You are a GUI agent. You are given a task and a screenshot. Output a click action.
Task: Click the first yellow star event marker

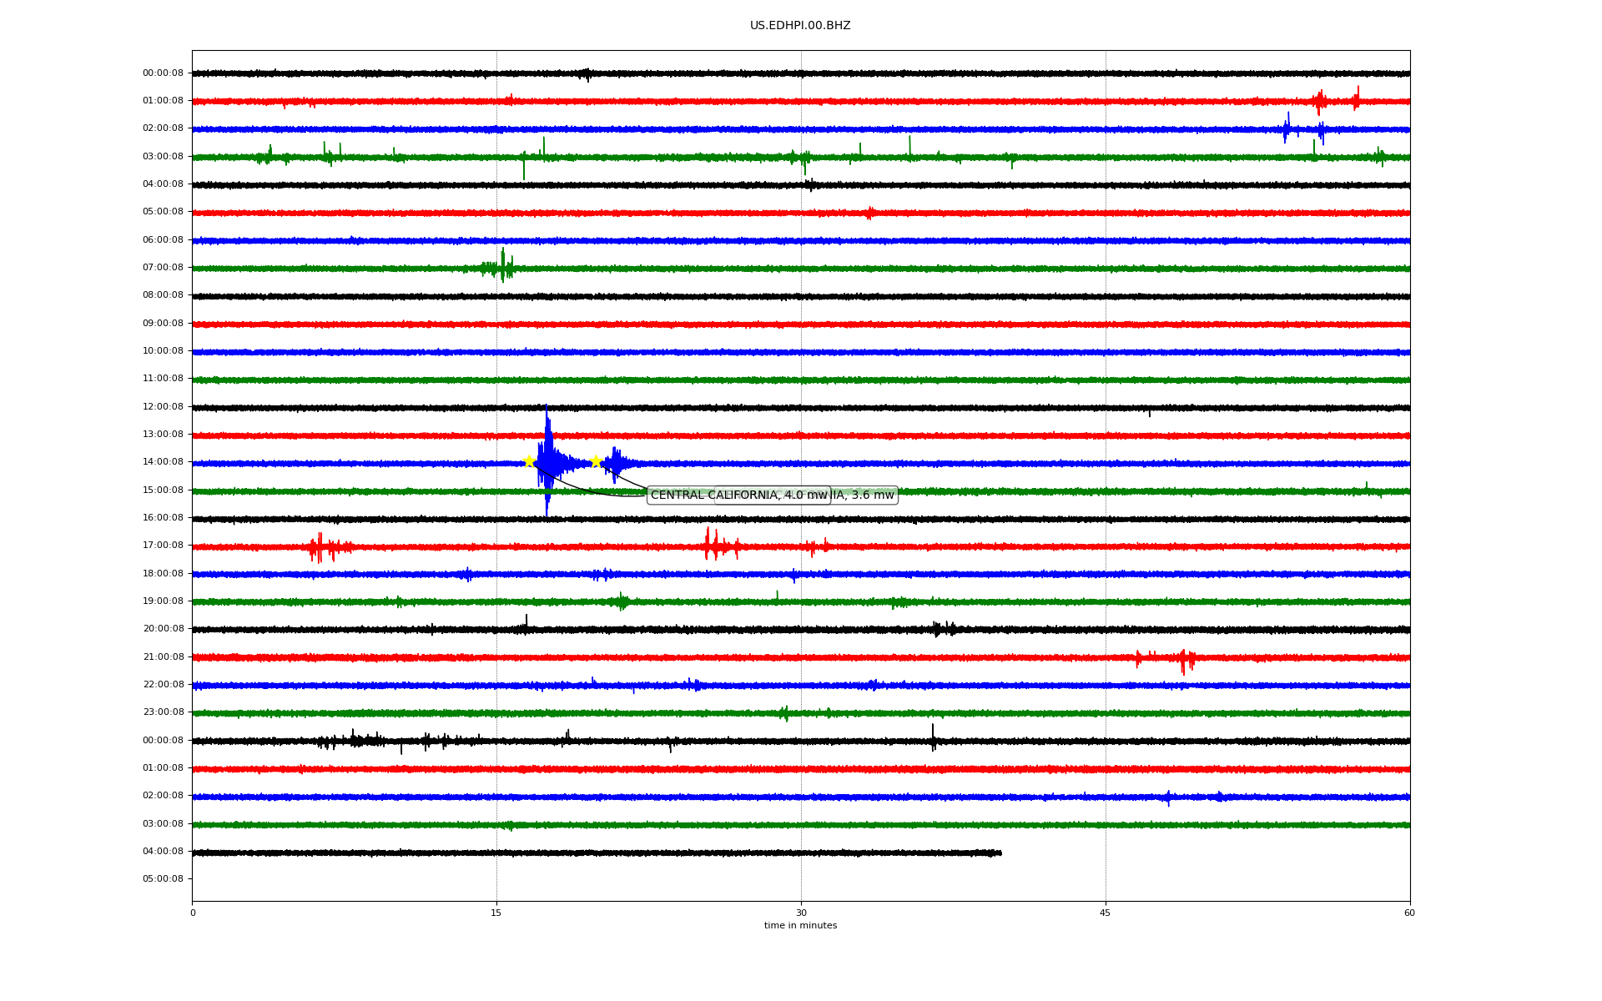529,461
